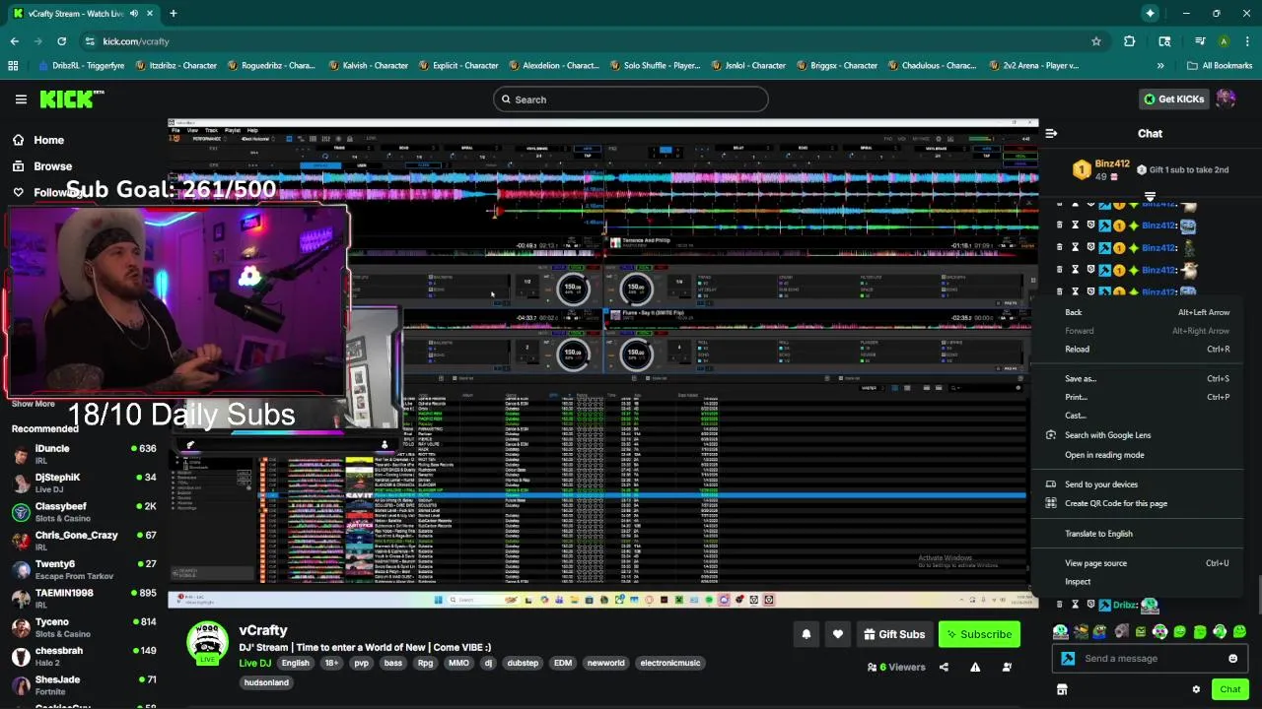
Task: Mute the tab audio speaker icon
Action: 133,14
